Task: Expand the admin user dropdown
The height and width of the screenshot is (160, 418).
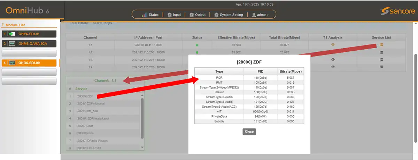Action: tap(260, 15)
